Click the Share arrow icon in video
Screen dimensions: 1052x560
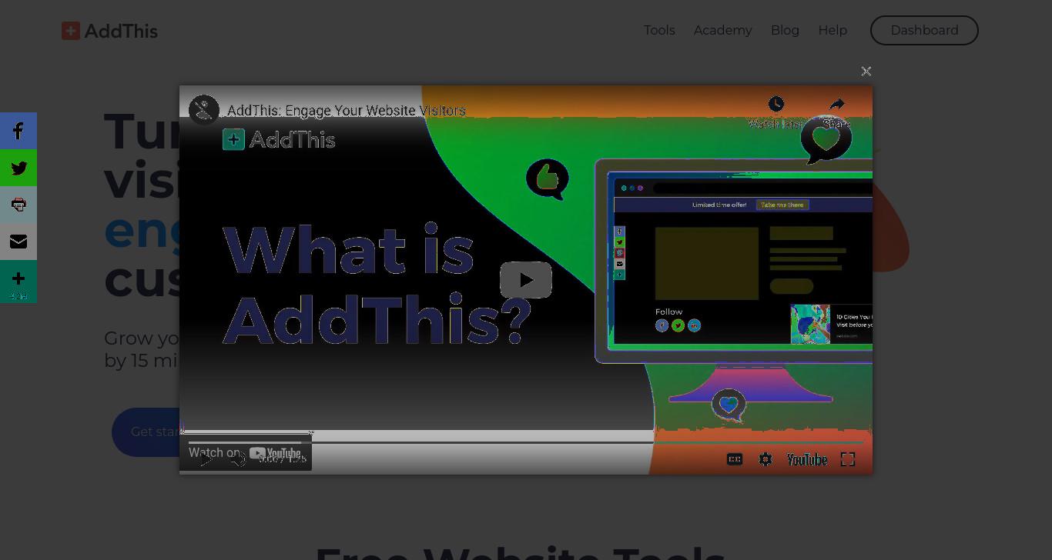pos(837,104)
